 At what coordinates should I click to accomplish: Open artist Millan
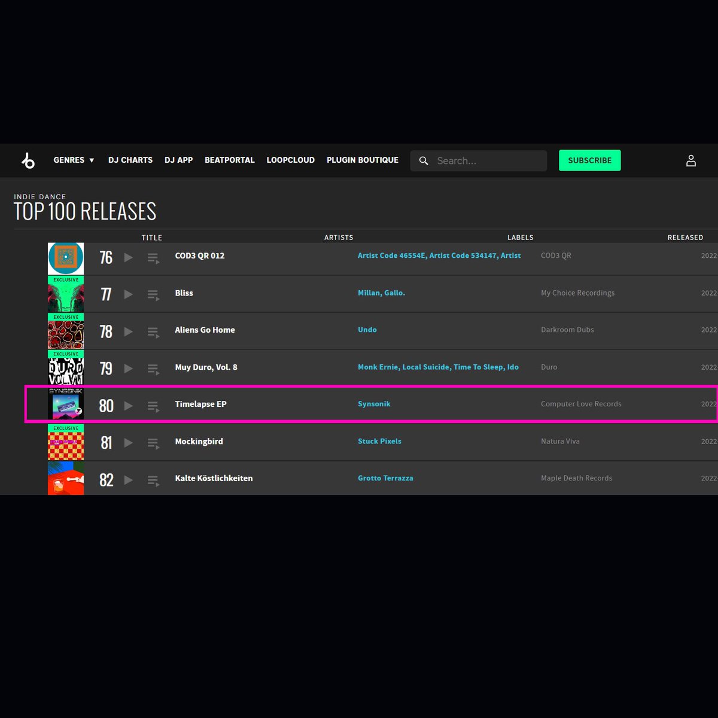point(369,293)
